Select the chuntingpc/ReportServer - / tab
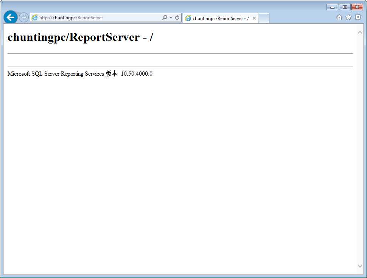 tap(220, 18)
